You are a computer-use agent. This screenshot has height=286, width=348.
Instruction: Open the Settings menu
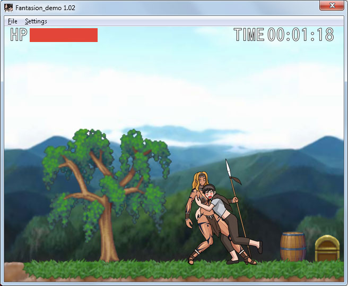[x=36, y=21]
